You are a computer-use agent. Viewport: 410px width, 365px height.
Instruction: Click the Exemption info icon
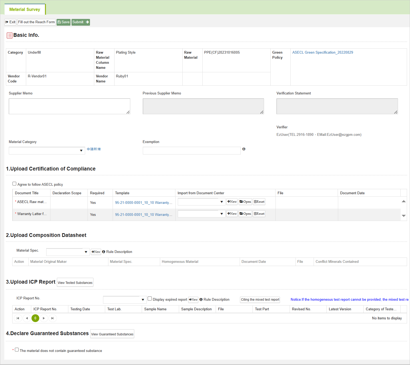(x=244, y=149)
